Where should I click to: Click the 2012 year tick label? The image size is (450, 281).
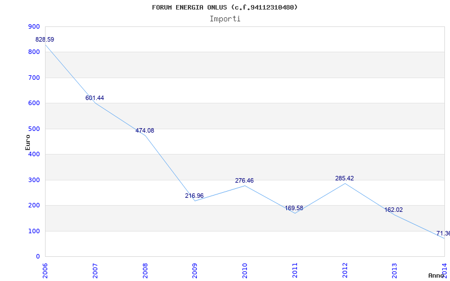tap(345, 270)
